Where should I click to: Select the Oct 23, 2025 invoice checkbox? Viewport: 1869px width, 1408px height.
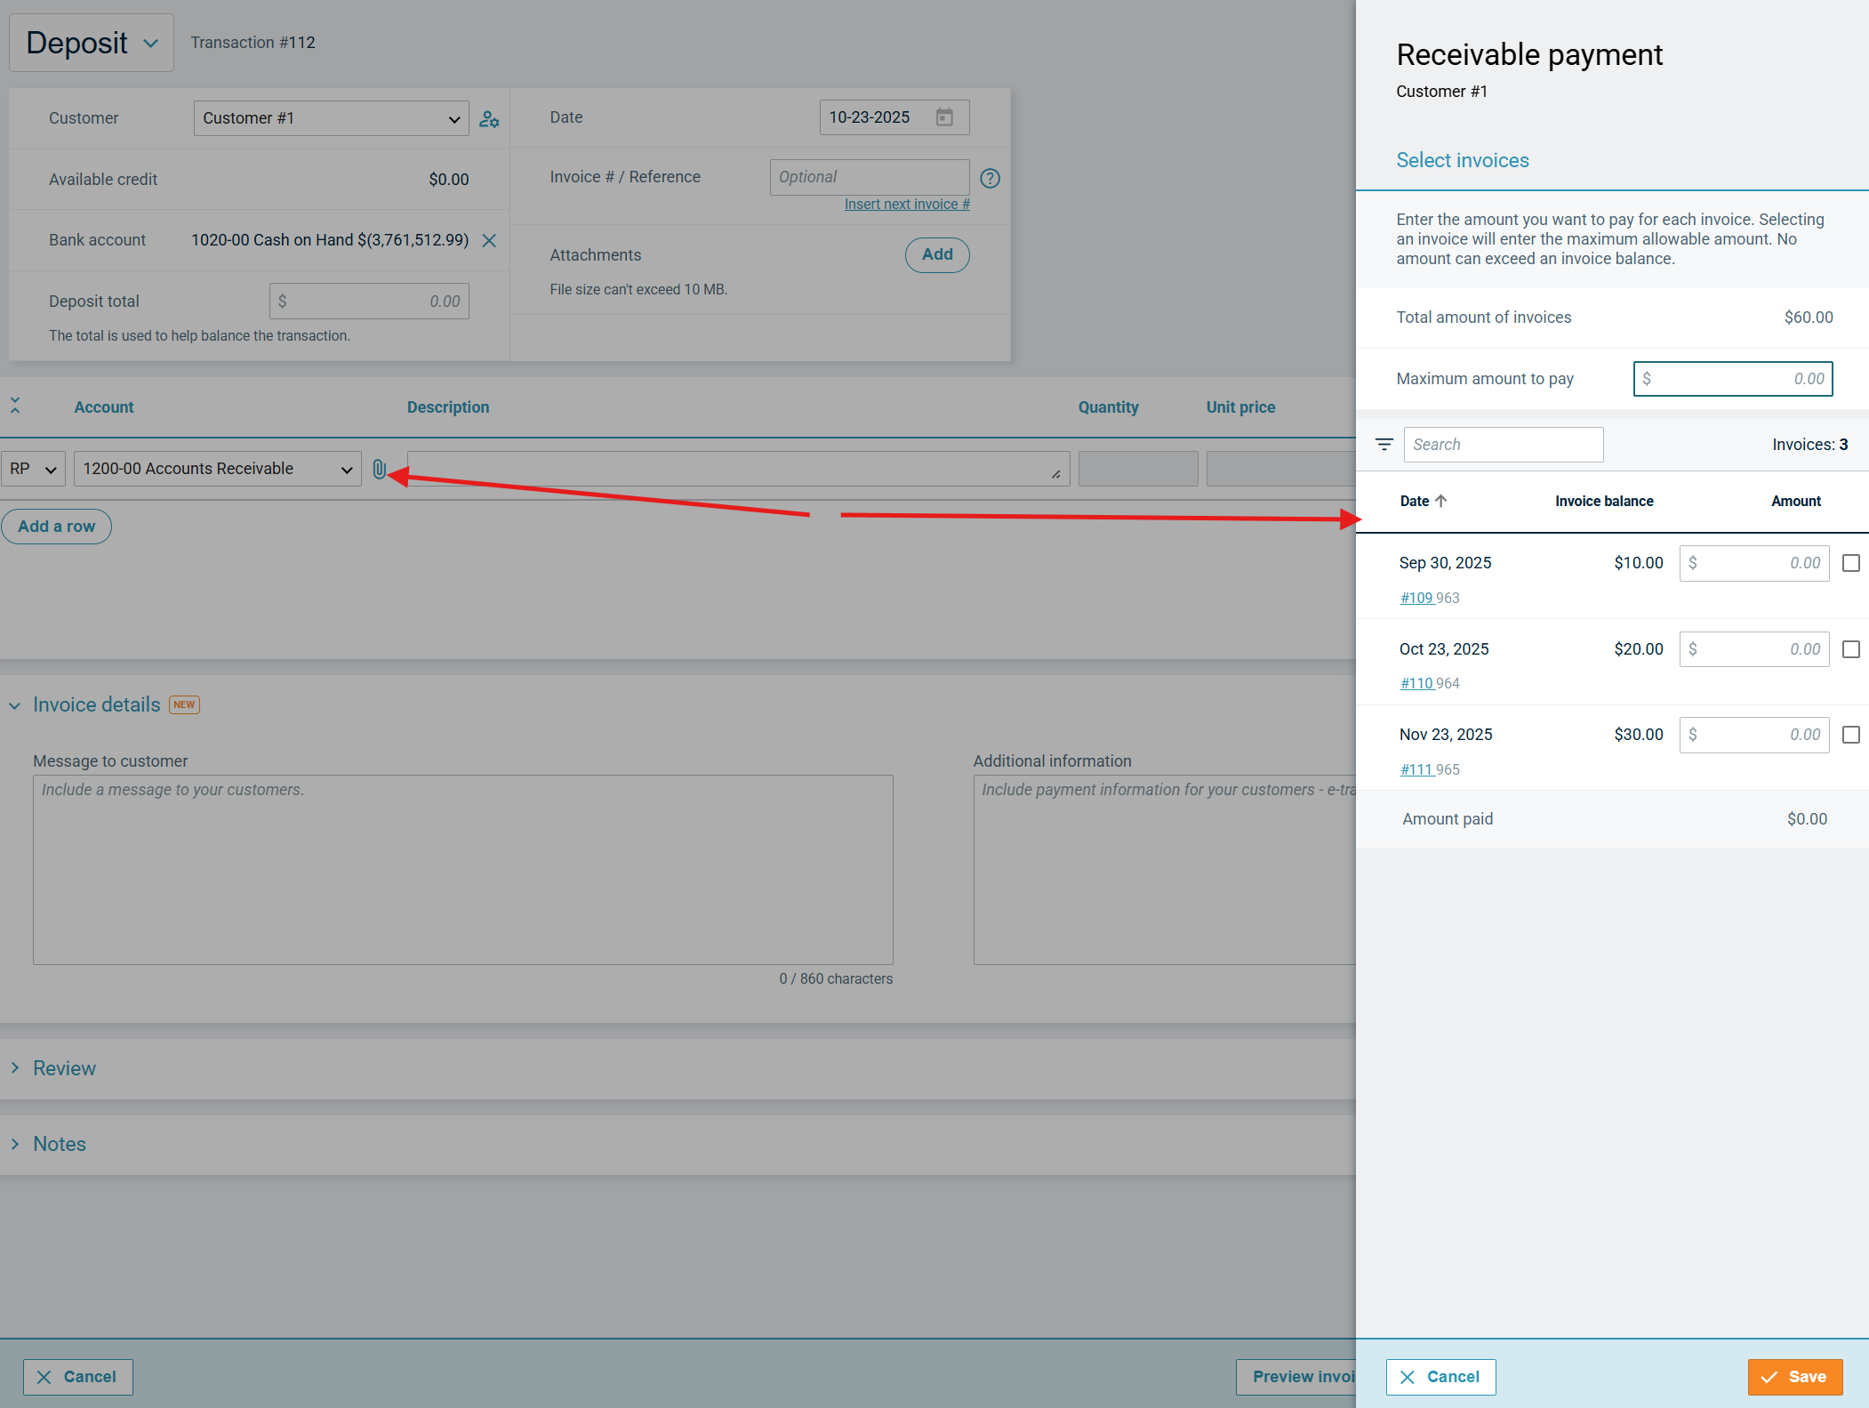[1851, 649]
